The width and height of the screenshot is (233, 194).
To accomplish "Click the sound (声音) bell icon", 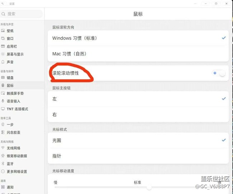I will [3, 62].
